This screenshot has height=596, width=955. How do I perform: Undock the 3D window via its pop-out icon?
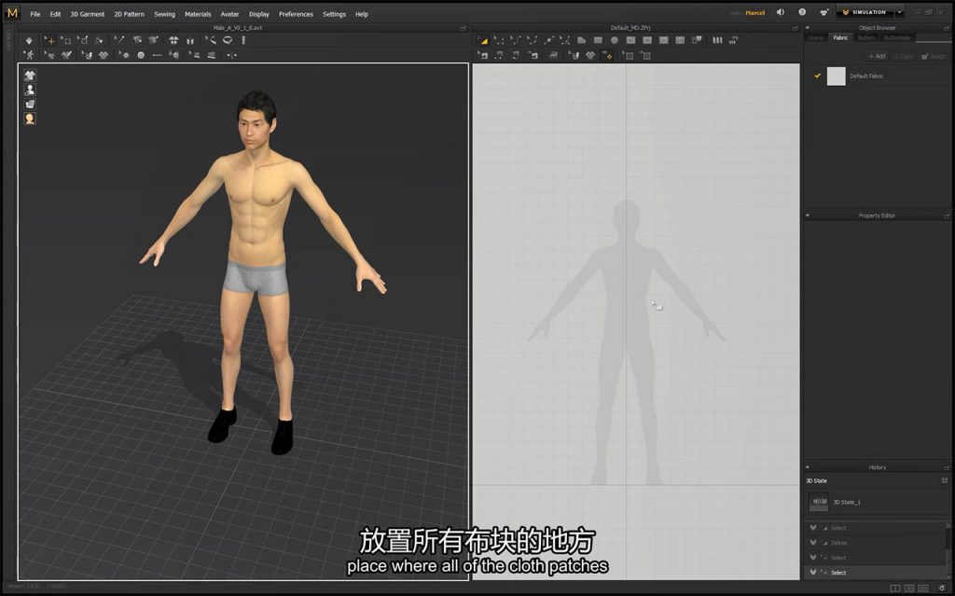coord(464,28)
